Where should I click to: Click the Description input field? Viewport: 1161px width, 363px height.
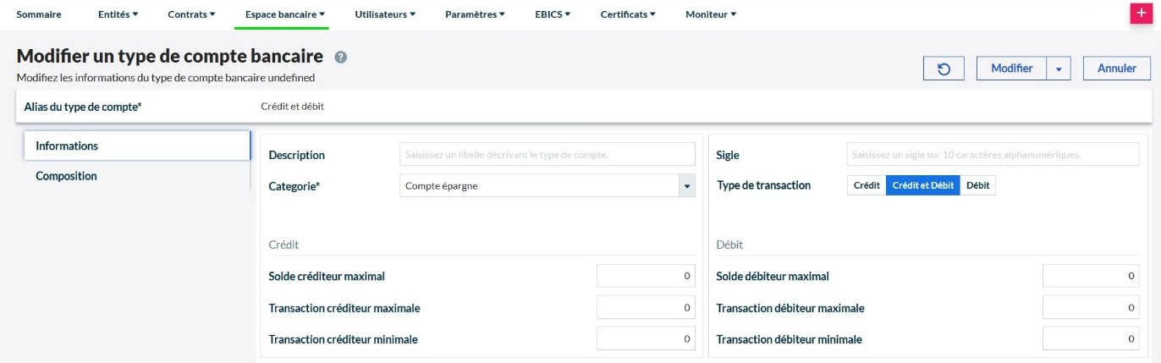pyautogui.click(x=547, y=155)
